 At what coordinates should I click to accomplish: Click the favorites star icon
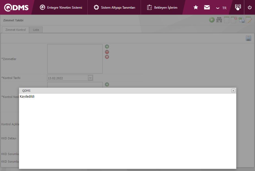(x=196, y=7)
